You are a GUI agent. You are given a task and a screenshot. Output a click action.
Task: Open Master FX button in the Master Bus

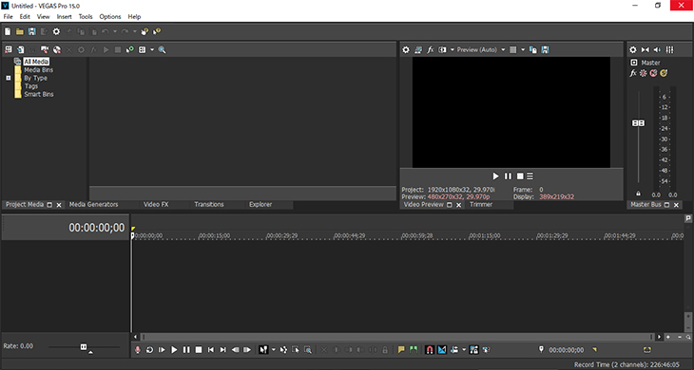point(633,73)
